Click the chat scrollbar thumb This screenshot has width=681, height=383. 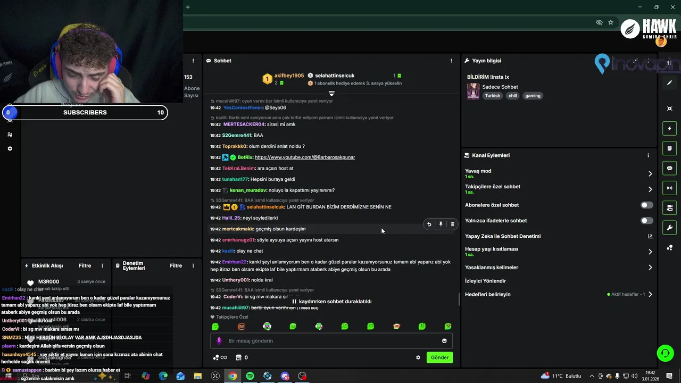click(459, 299)
